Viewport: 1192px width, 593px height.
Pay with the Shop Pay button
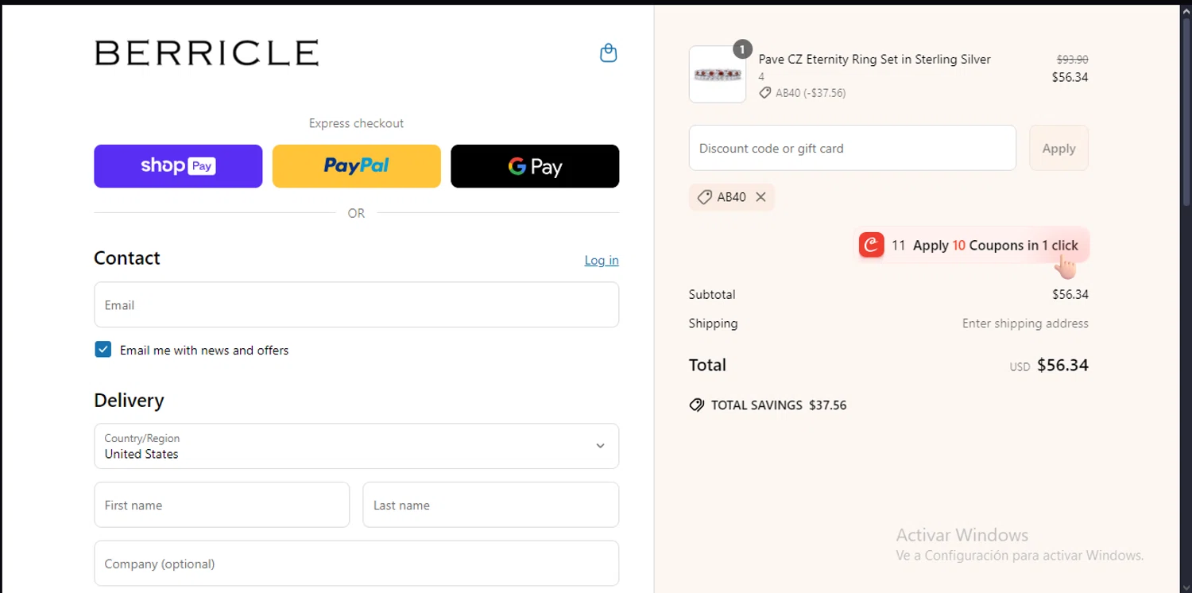tap(178, 166)
